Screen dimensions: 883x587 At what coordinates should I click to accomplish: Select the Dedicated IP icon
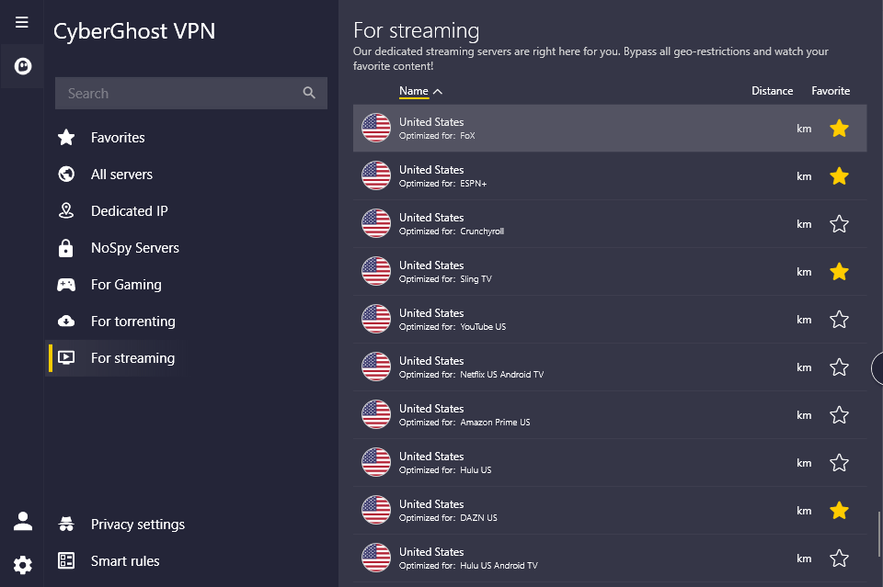coord(65,210)
